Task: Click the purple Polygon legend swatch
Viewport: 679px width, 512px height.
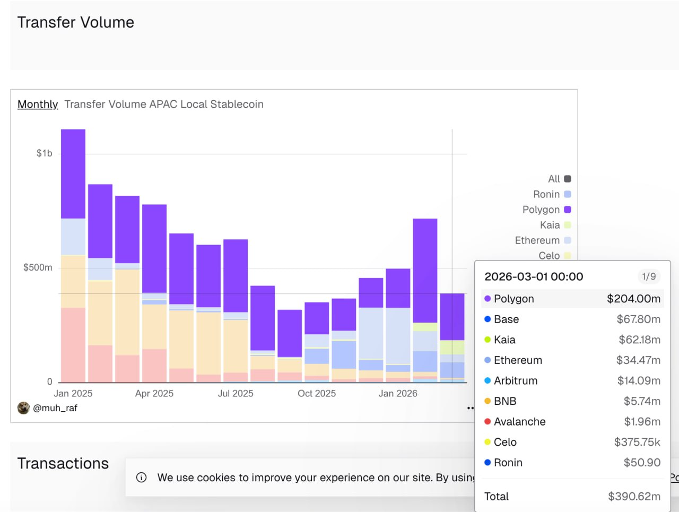Action: (568, 210)
